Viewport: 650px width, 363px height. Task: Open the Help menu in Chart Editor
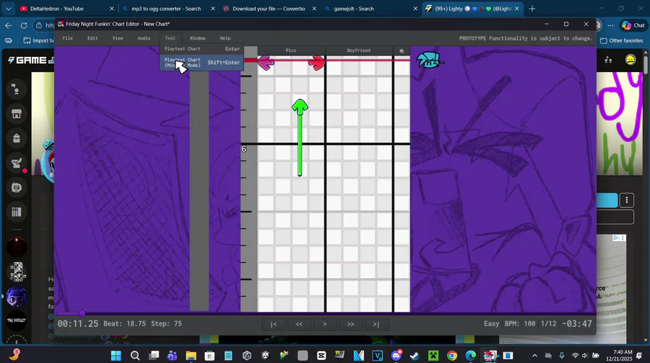point(225,38)
